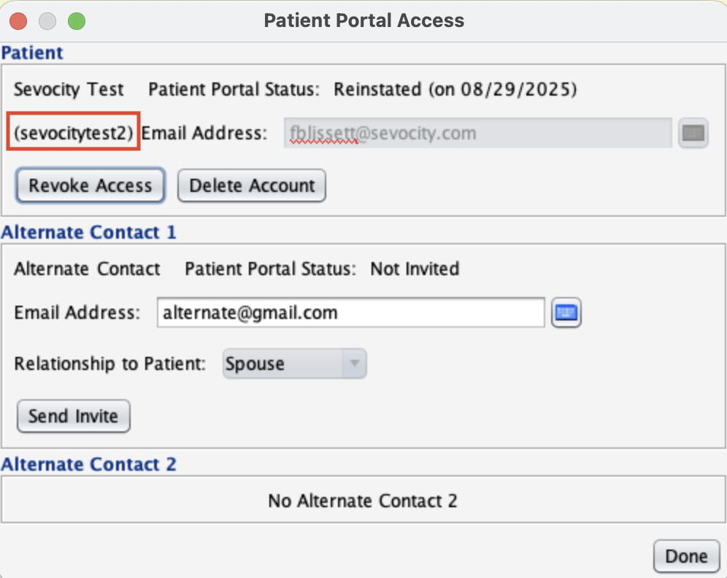Screen dimensions: 727x578
Task: Focus the alternate@gmail.com email field
Action: click(x=350, y=313)
